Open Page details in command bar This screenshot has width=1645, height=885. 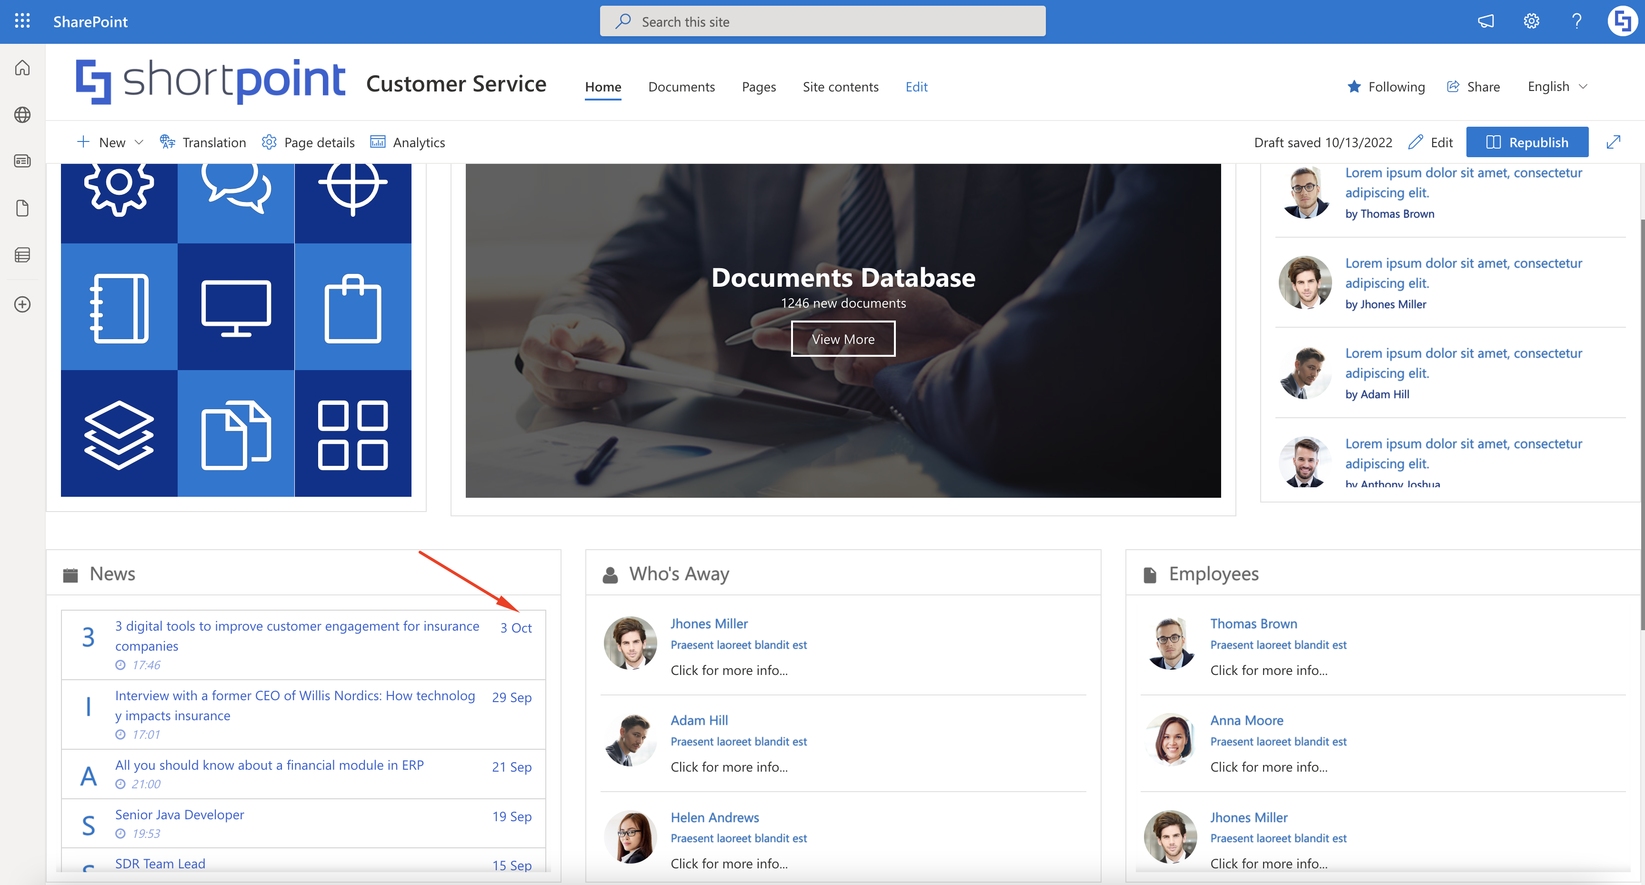point(309,142)
